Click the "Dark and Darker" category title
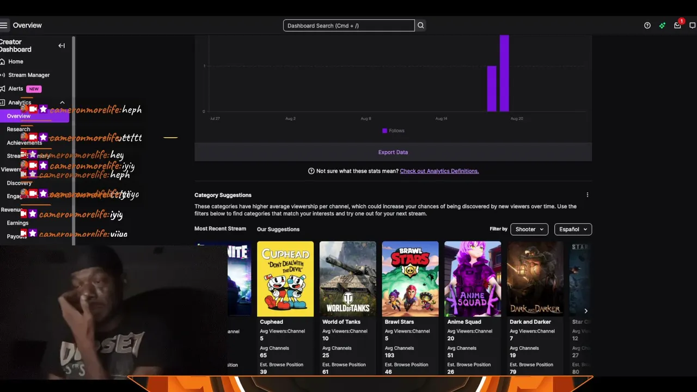This screenshot has width=697, height=392. pos(530,322)
